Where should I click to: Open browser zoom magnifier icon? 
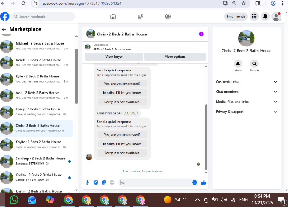click(x=234, y=3)
